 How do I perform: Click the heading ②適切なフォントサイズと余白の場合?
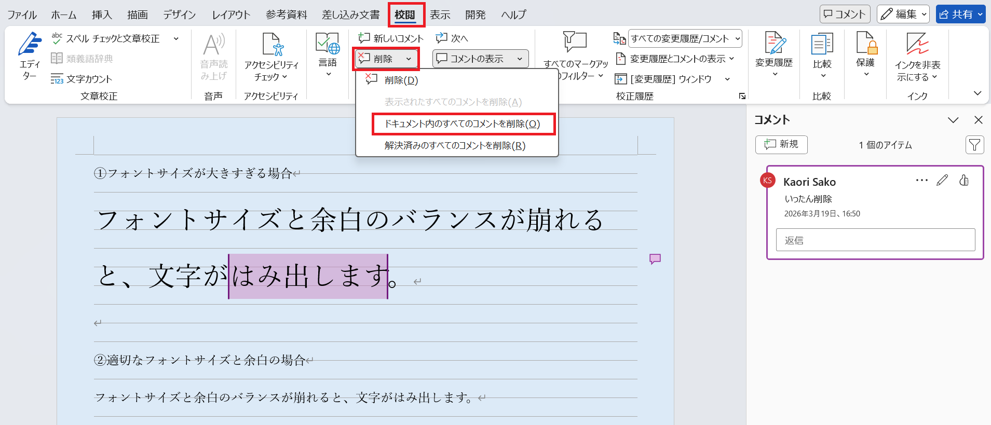(200, 360)
